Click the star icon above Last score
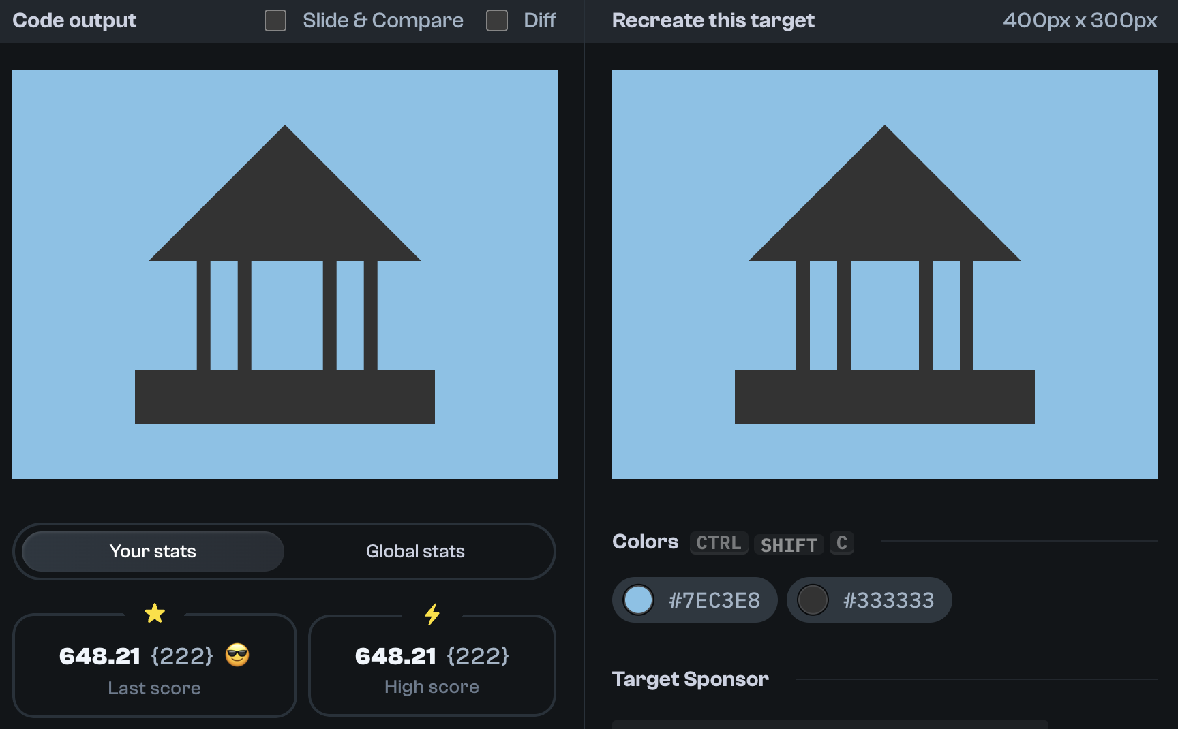This screenshot has width=1178, height=729. pos(155,613)
